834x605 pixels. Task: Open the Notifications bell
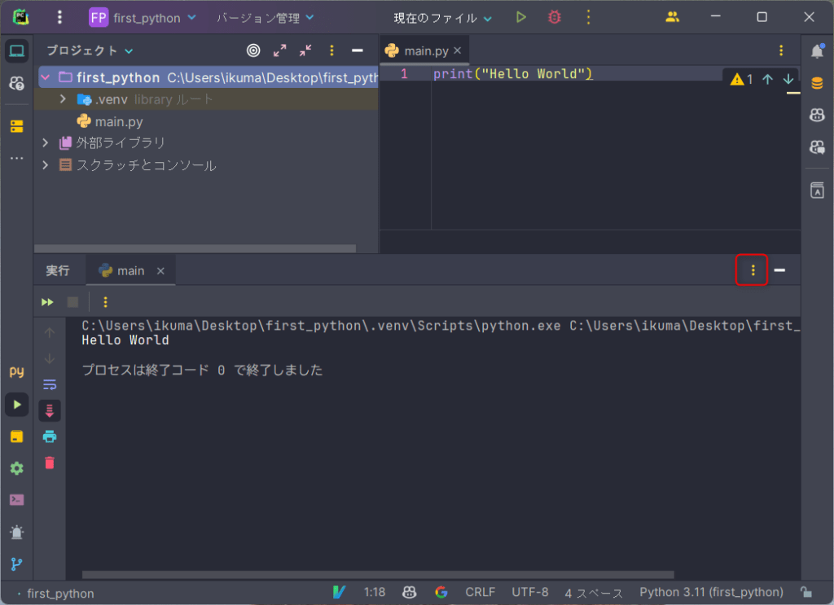817,51
